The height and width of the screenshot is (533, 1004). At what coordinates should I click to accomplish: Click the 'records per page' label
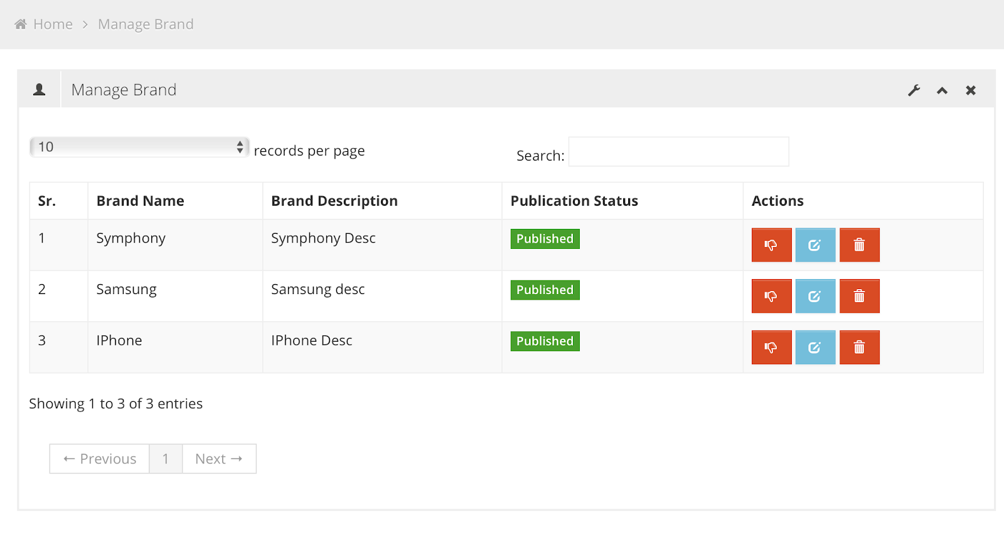click(x=309, y=151)
